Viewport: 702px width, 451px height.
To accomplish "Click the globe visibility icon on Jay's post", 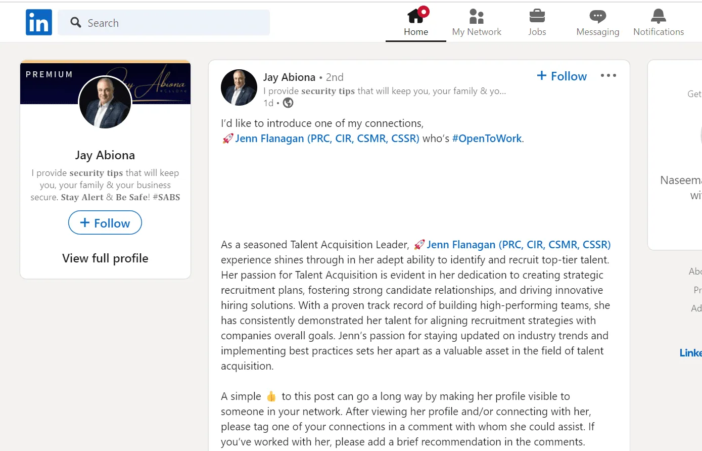I will pos(288,103).
